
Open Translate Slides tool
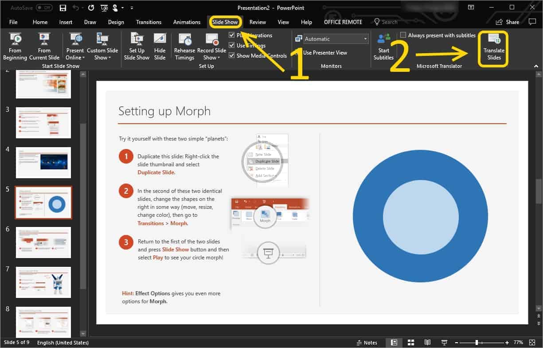[x=494, y=46]
